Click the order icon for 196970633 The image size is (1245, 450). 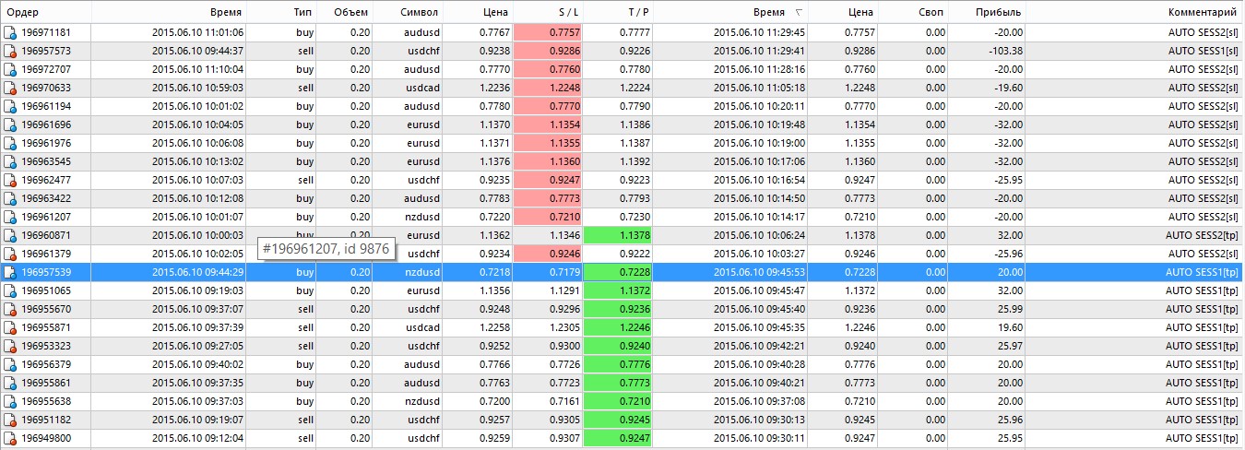pos(10,88)
